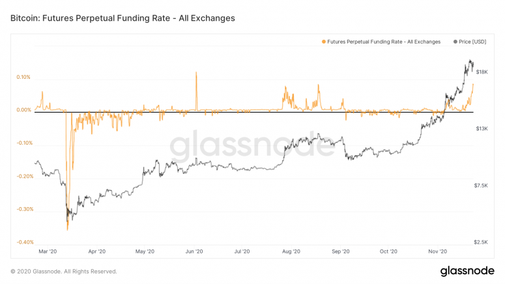Select the Aug '20 x-axis label
Image resolution: width=505 pixels, height=284 pixels.
(291, 251)
